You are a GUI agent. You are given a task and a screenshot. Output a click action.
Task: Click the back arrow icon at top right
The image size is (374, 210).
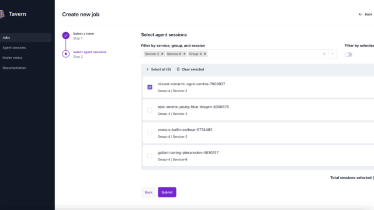(361, 14)
